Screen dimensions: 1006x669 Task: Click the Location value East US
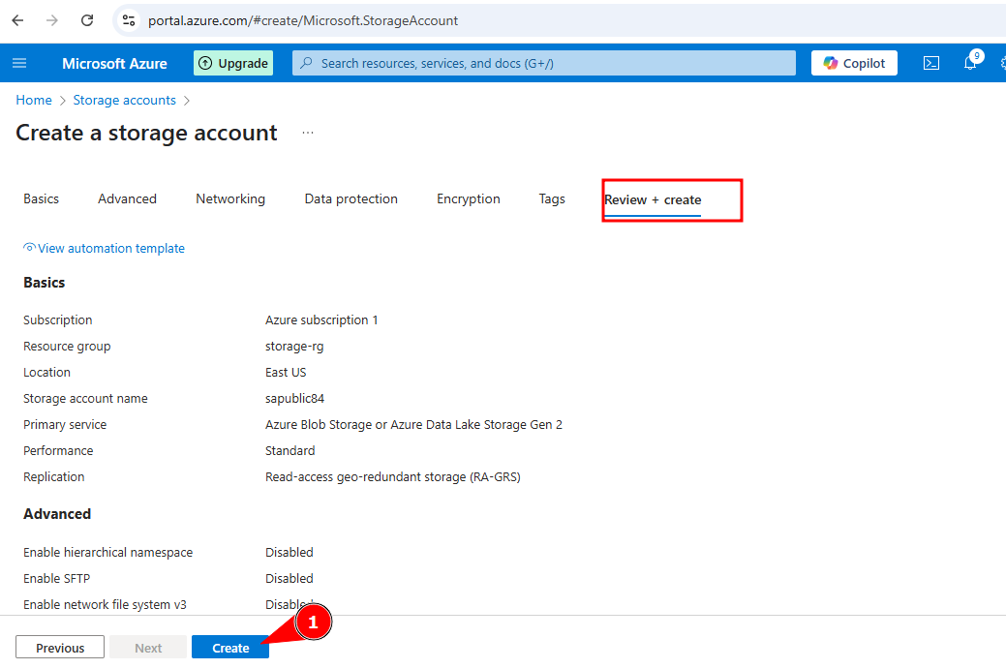pos(286,372)
